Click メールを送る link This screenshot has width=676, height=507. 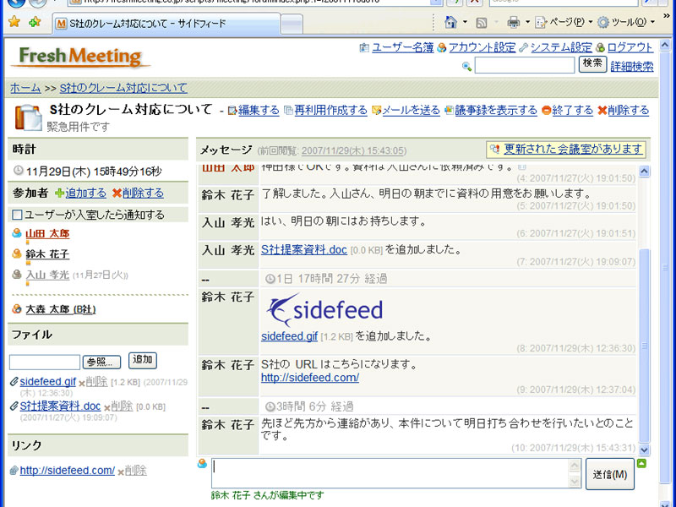tap(411, 111)
